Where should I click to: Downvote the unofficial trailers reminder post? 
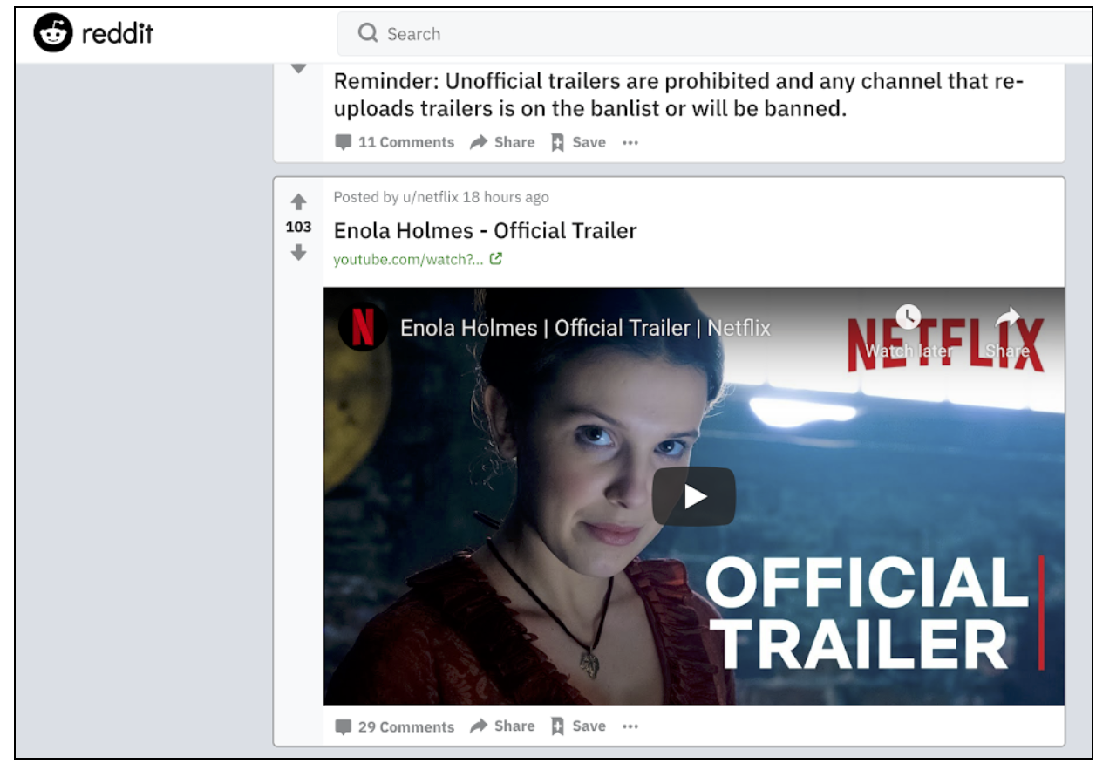coord(298,68)
